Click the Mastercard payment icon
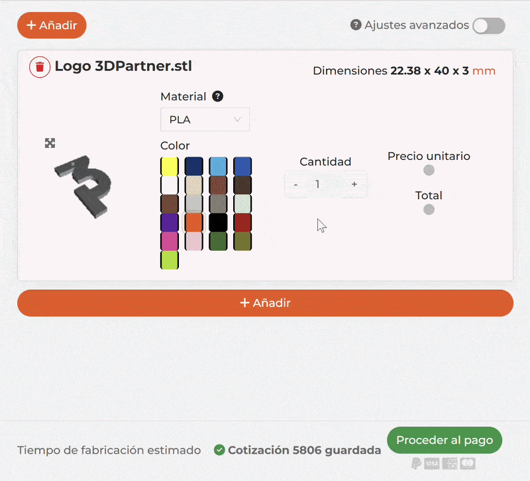The image size is (530, 481). 468,463
